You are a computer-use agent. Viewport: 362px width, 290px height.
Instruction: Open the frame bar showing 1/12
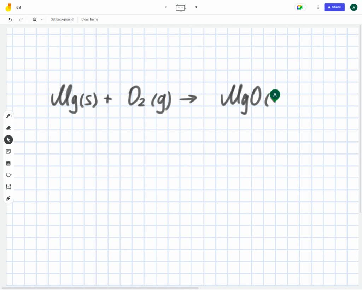click(181, 7)
